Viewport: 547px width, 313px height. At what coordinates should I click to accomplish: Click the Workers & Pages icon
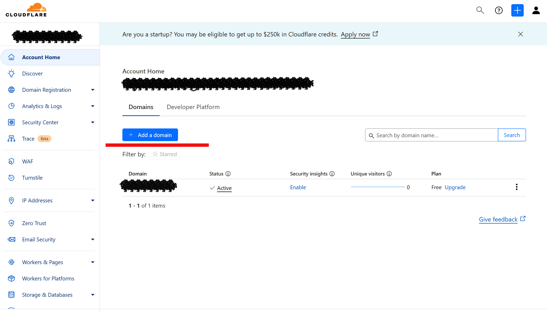click(11, 262)
